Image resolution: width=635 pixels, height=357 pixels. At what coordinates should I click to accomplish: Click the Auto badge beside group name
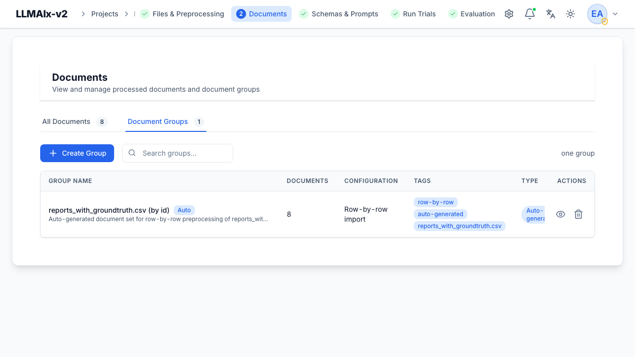[x=184, y=210]
